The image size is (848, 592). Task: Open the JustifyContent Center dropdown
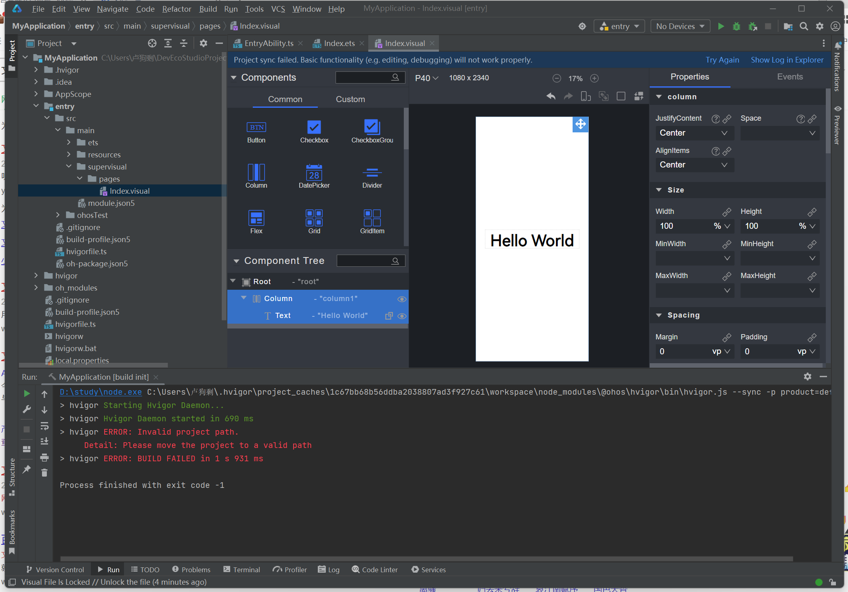point(695,133)
